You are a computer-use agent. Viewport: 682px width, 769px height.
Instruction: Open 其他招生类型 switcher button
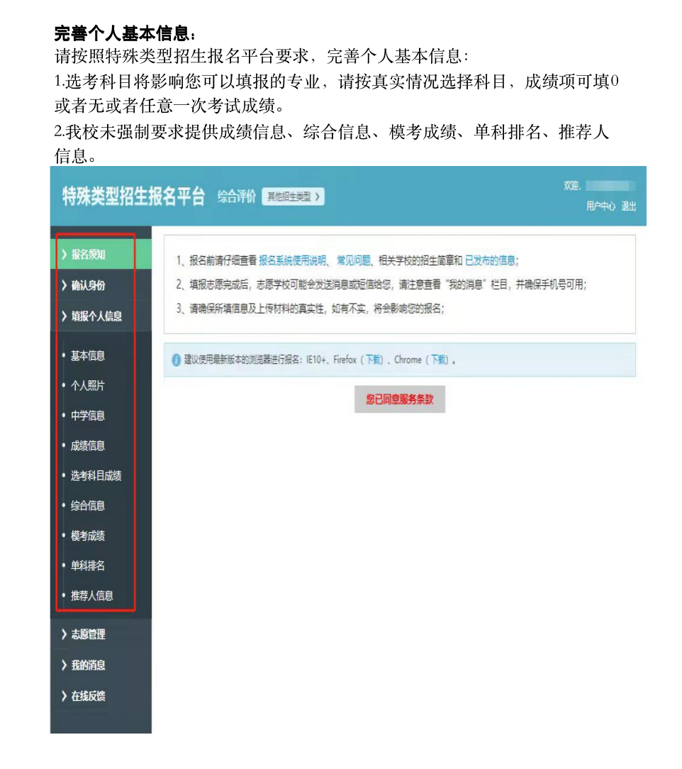pyautogui.click(x=293, y=197)
